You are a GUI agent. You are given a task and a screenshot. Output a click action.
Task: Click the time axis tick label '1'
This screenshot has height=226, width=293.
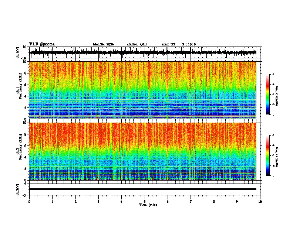[x=52, y=202]
